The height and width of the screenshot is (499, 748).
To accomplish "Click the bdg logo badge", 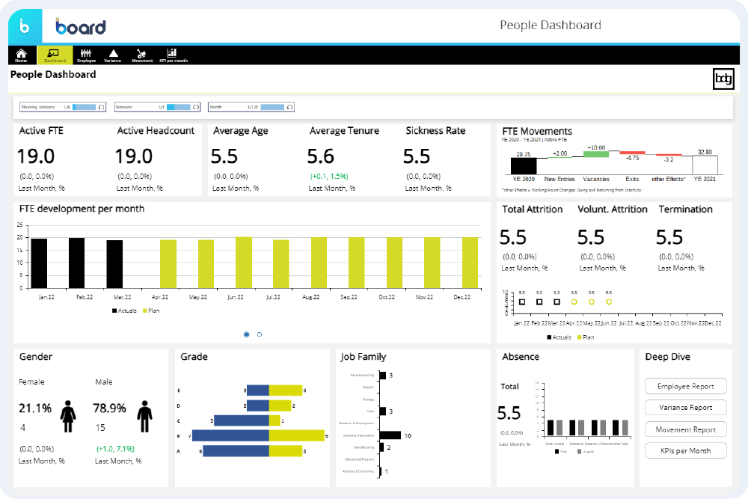I will [723, 79].
